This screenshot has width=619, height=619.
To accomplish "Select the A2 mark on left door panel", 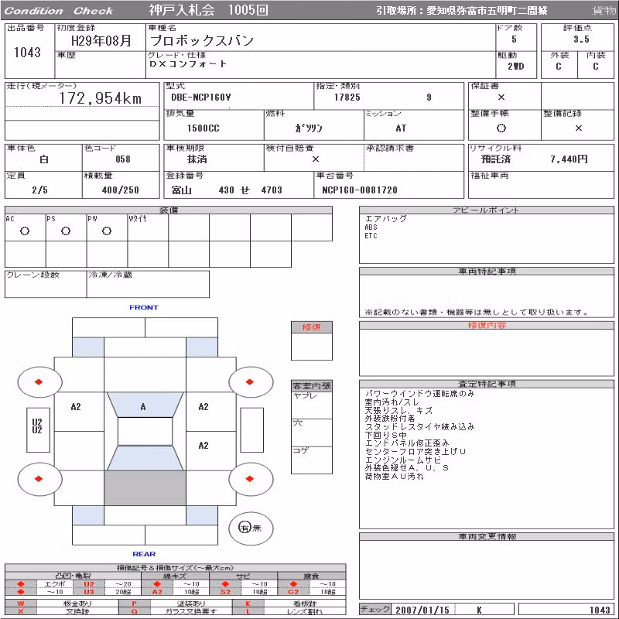I will click(x=75, y=407).
